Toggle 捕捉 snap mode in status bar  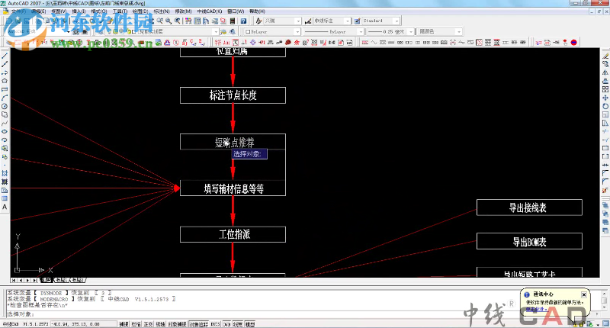[124, 324]
